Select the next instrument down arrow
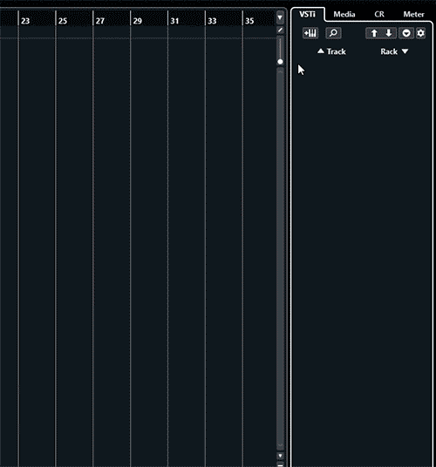The image size is (436, 467). coord(389,33)
